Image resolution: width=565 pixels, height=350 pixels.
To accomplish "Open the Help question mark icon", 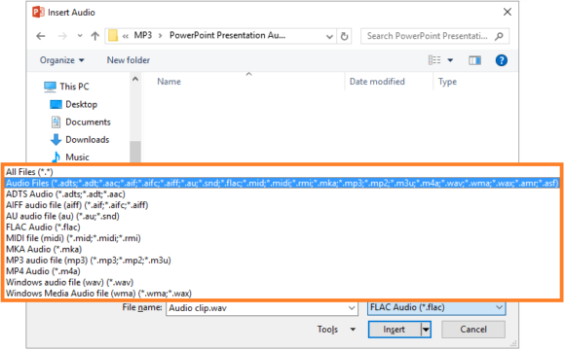I will coord(502,60).
